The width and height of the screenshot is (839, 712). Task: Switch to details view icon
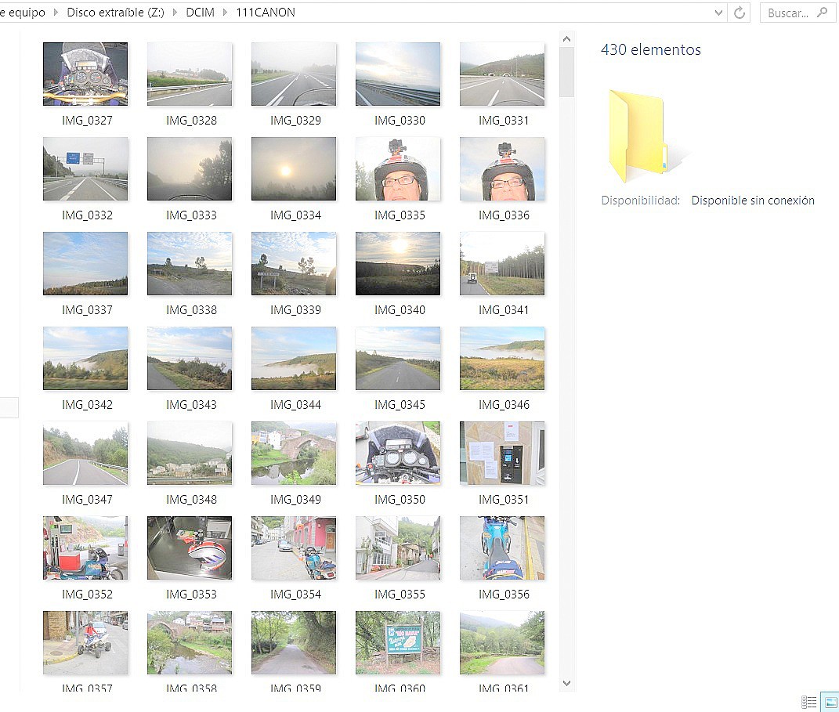[x=808, y=702]
